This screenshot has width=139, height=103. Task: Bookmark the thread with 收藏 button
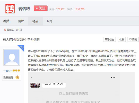[x=121, y=39]
